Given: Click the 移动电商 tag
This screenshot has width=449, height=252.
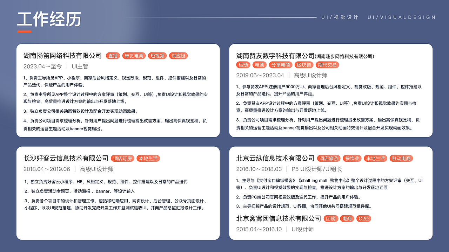Looking at the screenshot, I should pos(401,158).
